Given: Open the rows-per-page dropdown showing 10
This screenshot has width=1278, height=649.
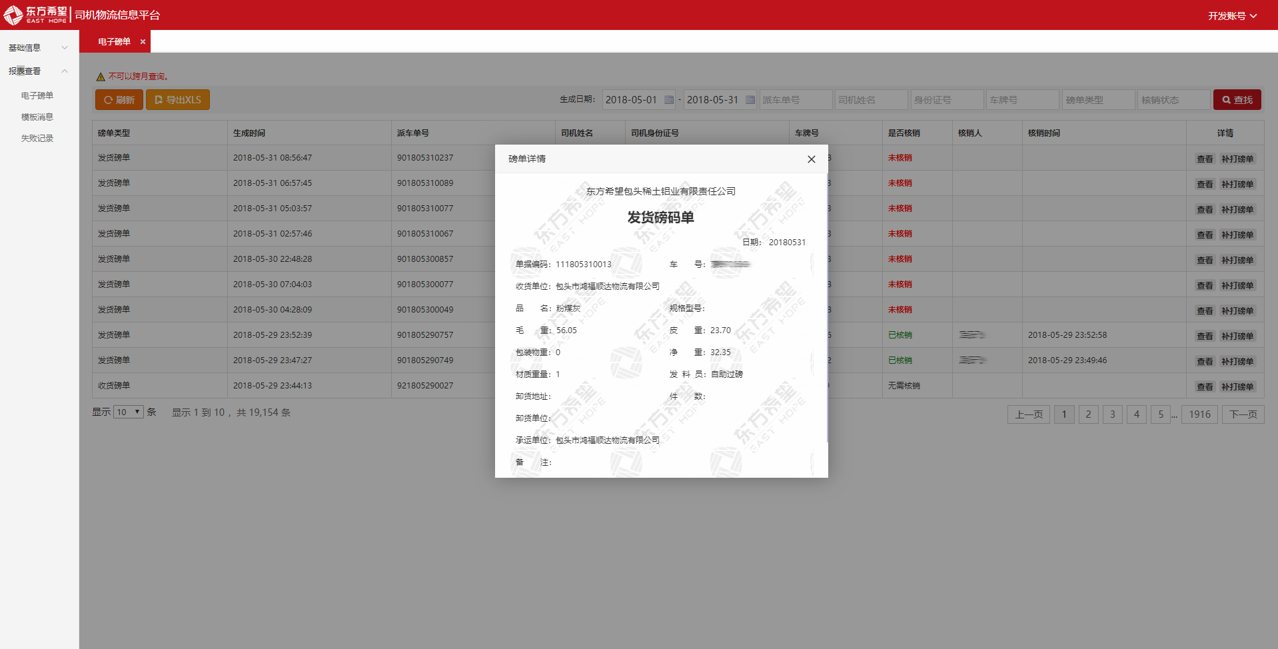Looking at the screenshot, I should tap(128, 412).
